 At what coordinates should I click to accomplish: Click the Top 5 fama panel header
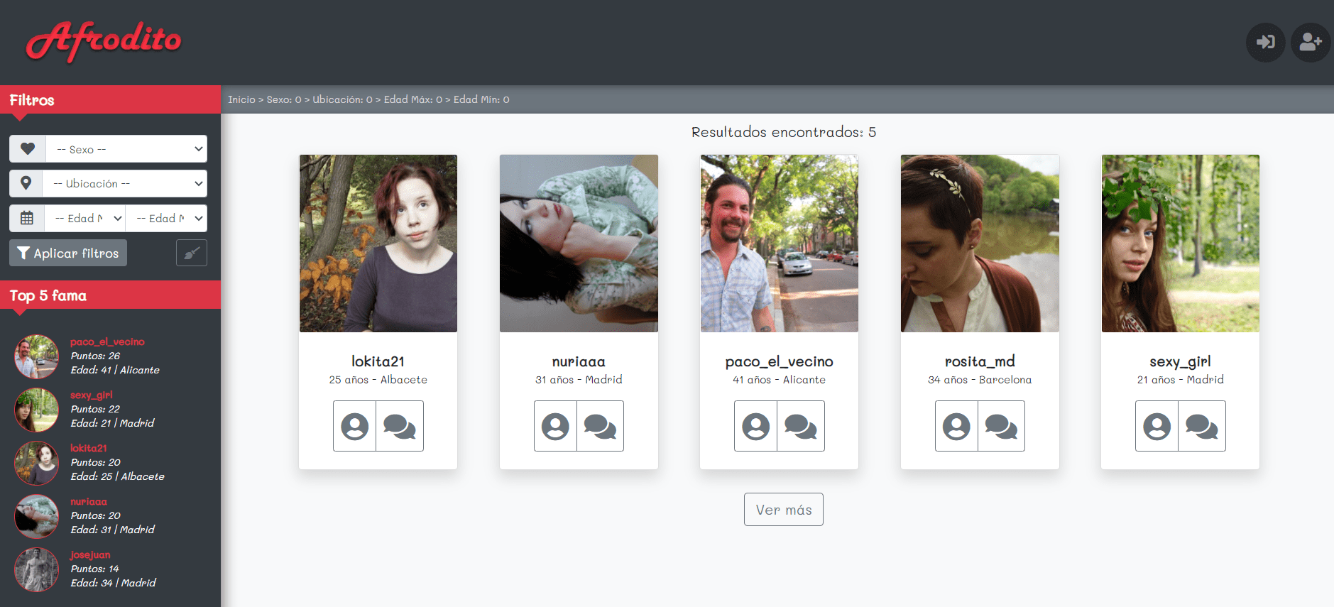pos(111,295)
